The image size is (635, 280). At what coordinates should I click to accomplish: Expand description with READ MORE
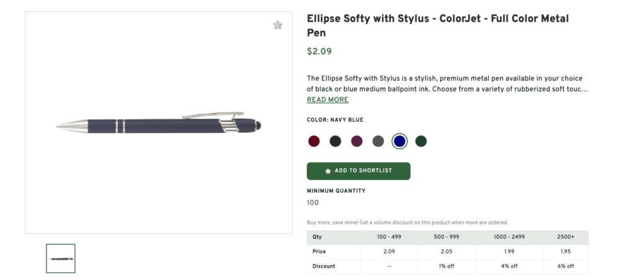(x=327, y=100)
